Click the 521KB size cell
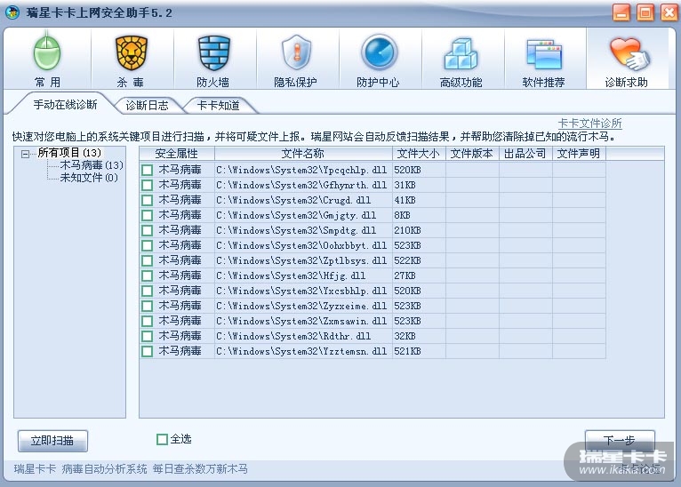Screen dimensions: 681x487 pyautogui.click(x=407, y=351)
